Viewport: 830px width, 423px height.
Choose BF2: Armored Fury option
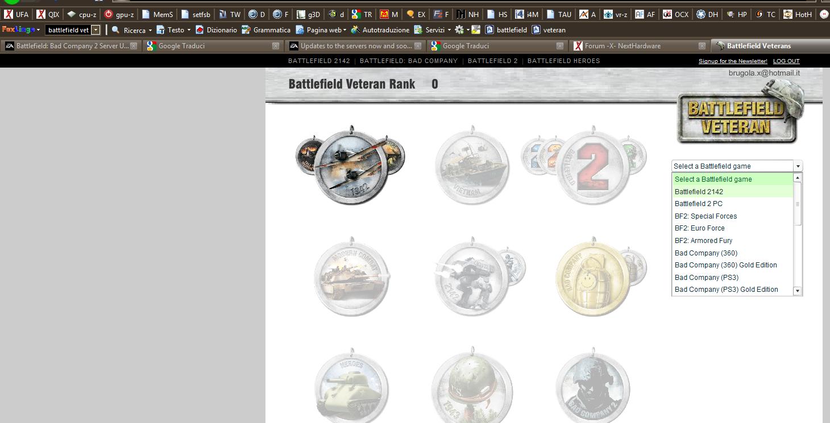[x=732, y=241]
